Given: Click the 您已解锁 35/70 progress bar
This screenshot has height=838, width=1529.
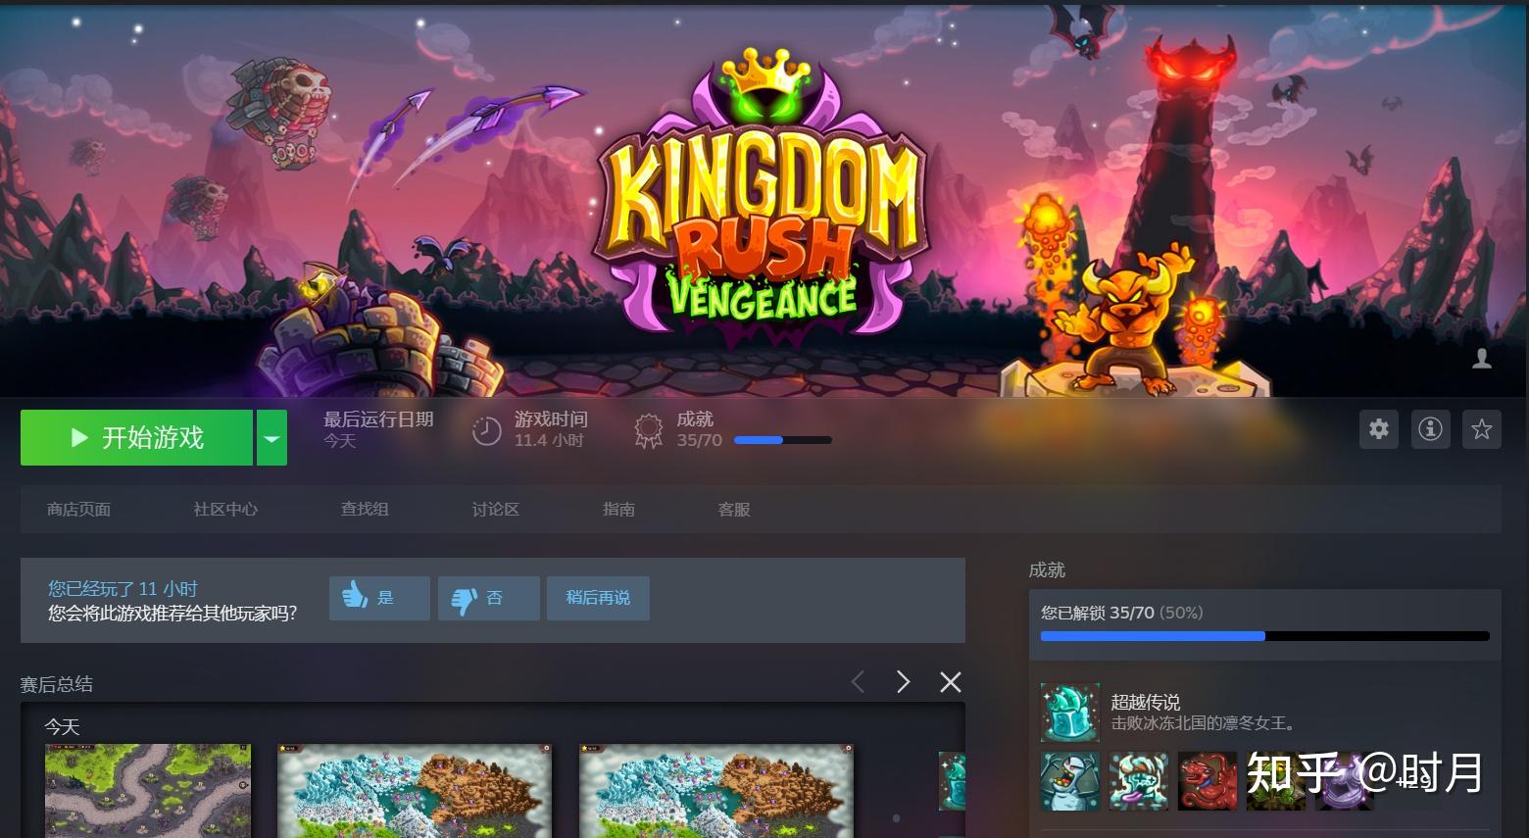Looking at the screenshot, I should tap(1265, 636).
